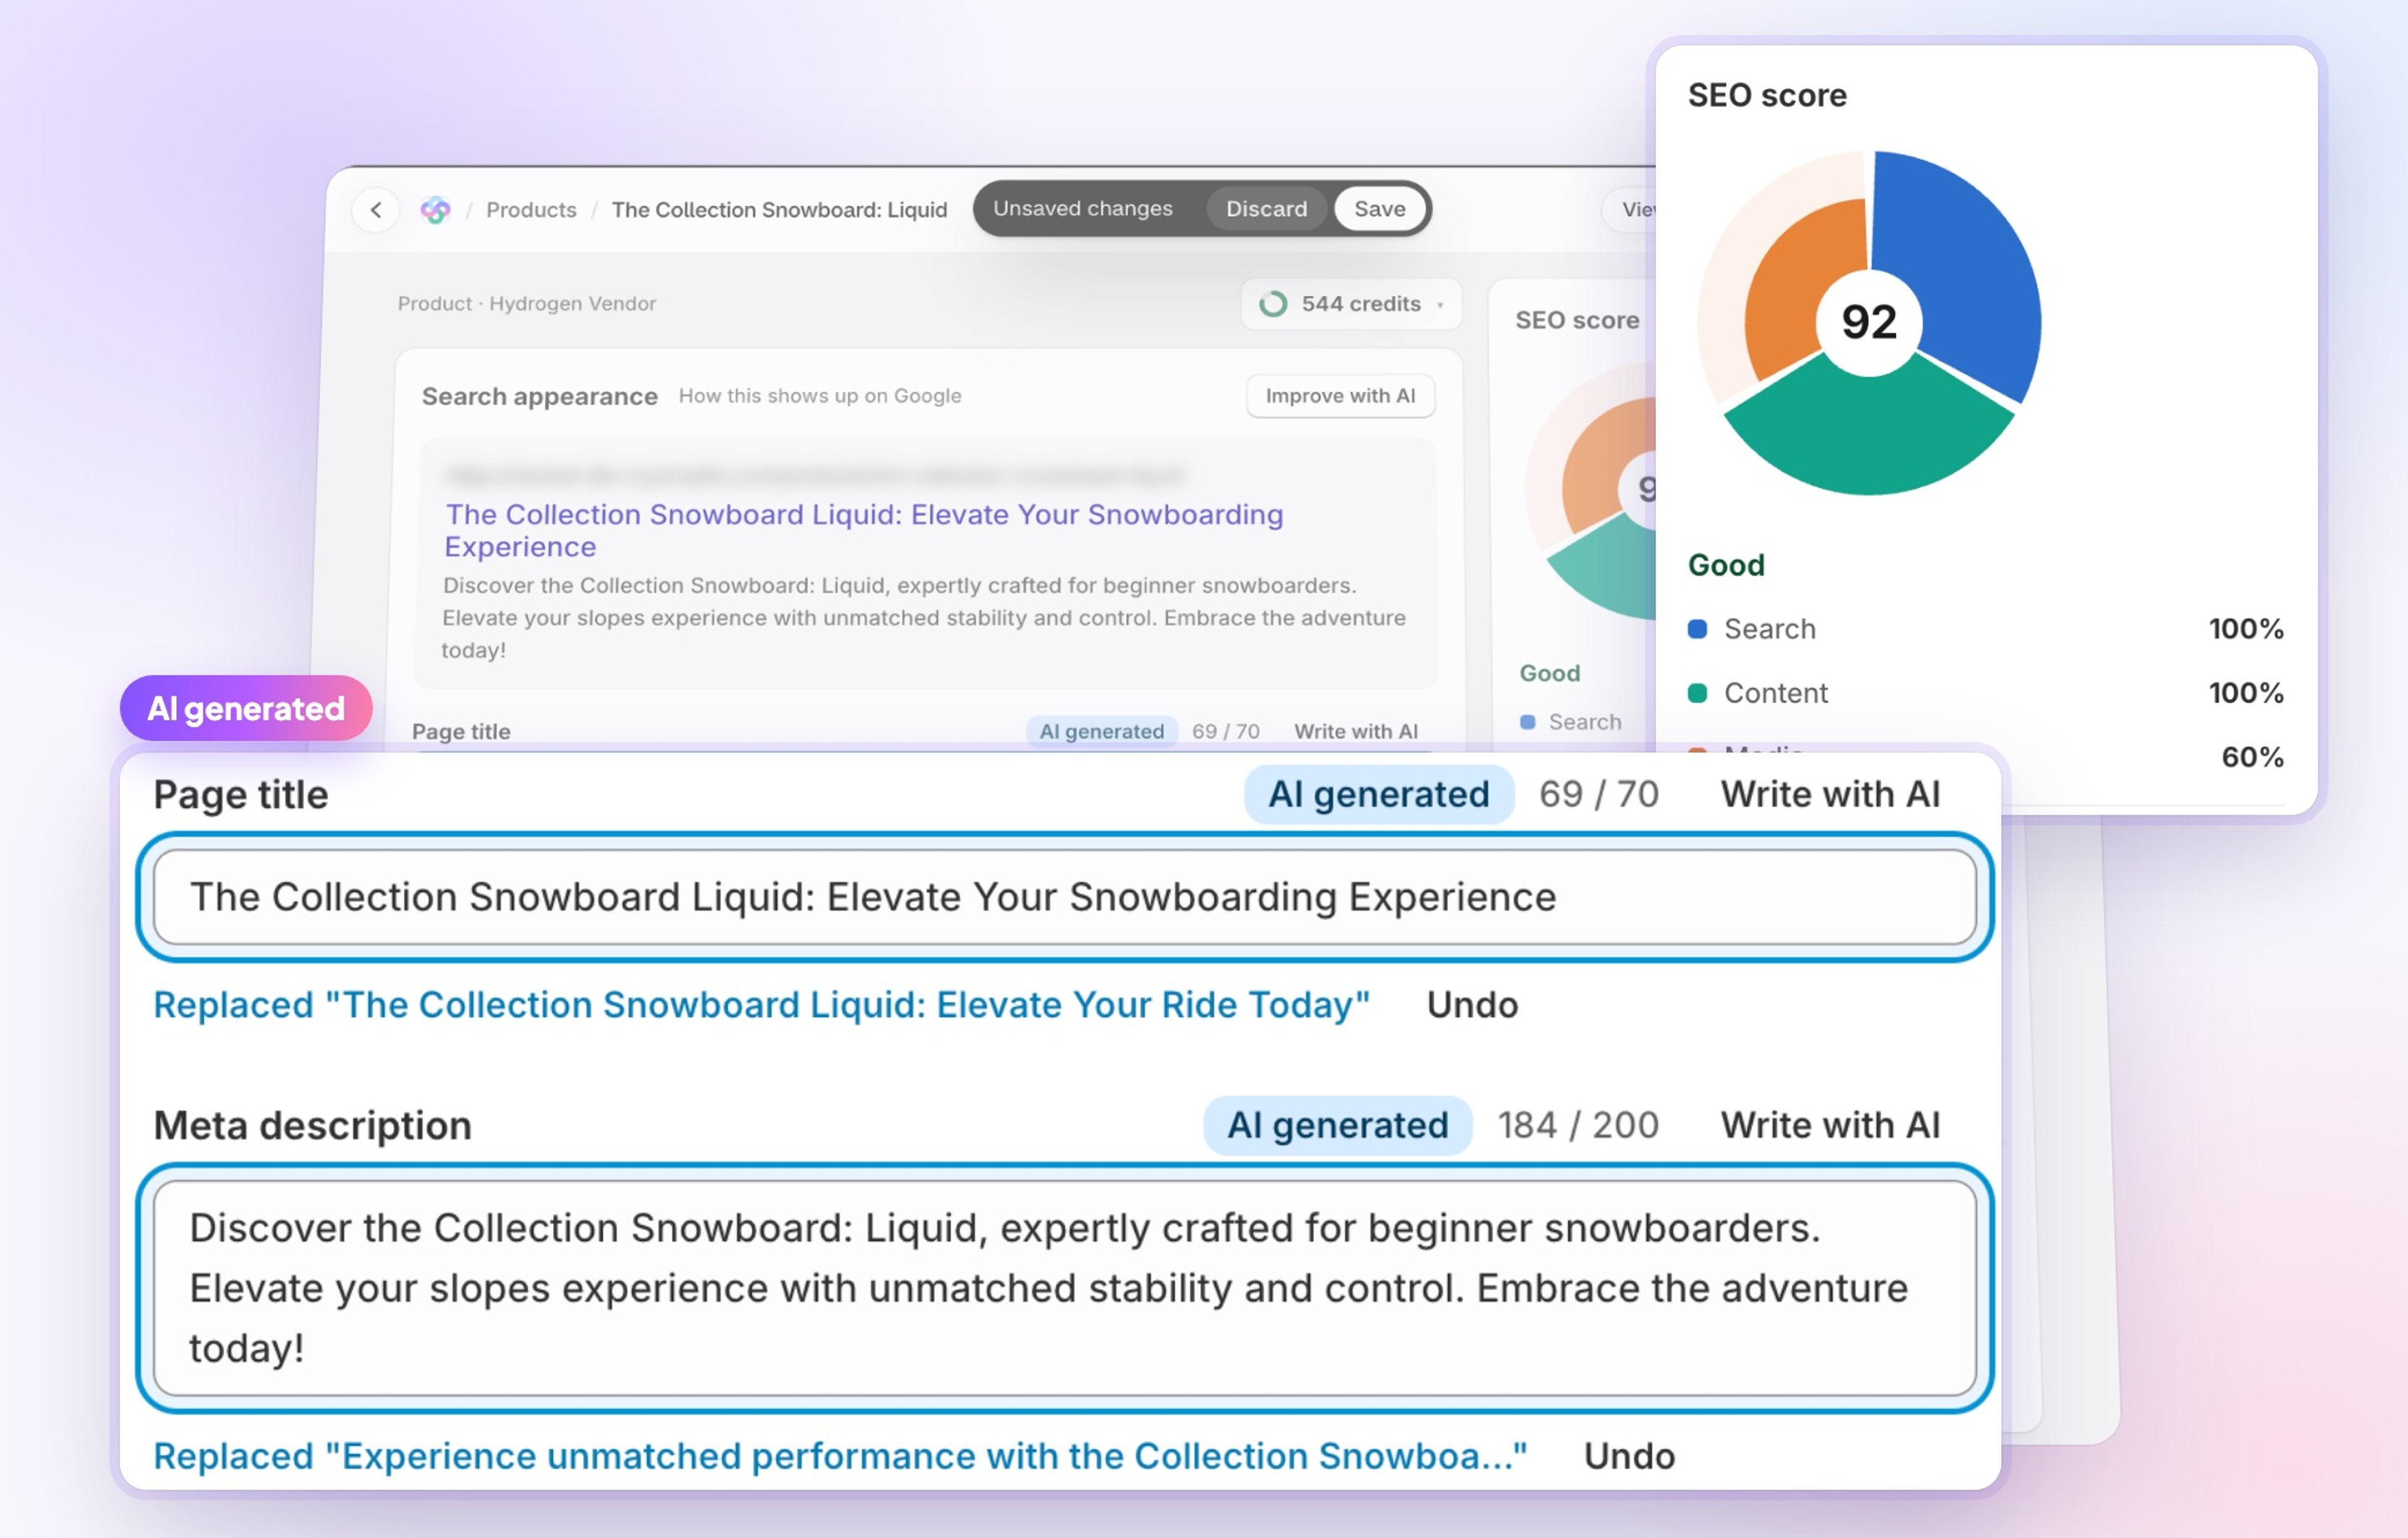This screenshot has width=2408, height=1538.
Task: Focus the Meta description text area
Action: click(1065, 1288)
